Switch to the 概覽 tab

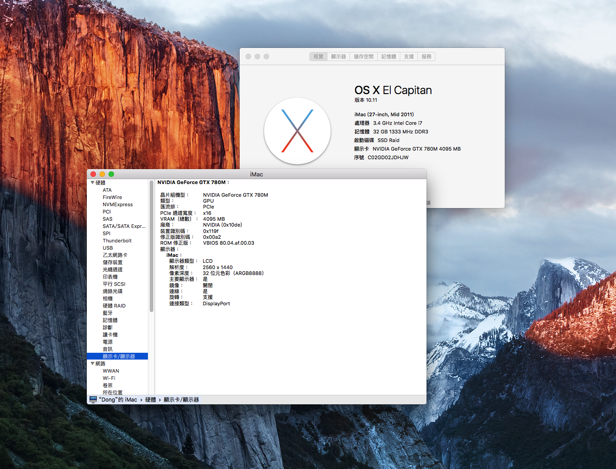(318, 57)
